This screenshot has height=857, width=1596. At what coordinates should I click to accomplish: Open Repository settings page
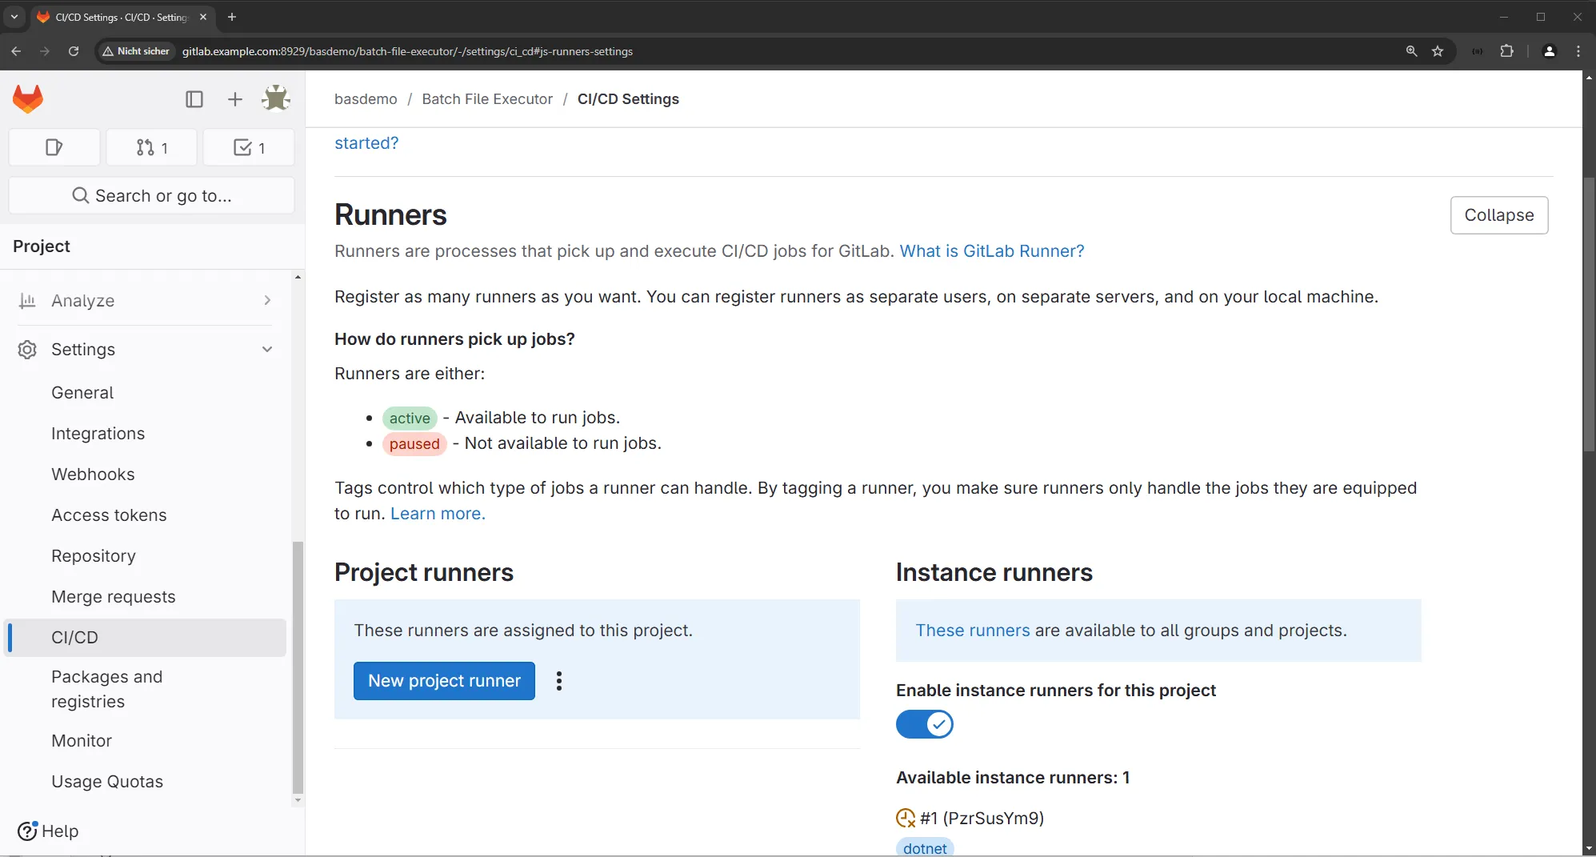(94, 556)
